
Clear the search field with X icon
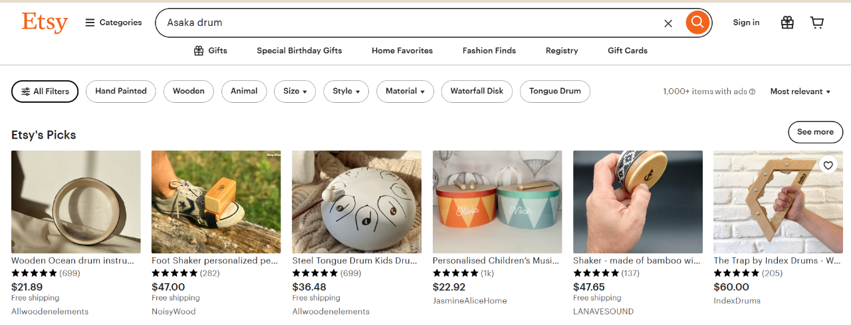[x=668, y=23]
